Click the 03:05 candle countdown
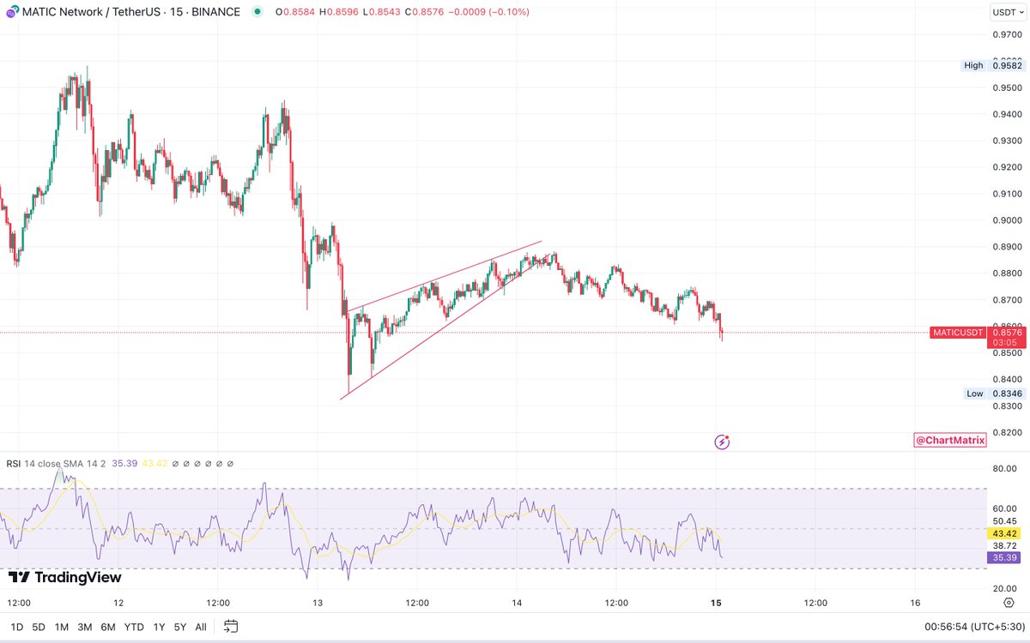Viewport: 1030px width, 643px height. (x=1004, y=341)
